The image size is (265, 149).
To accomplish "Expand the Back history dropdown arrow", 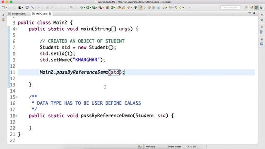I will [184, 7].
